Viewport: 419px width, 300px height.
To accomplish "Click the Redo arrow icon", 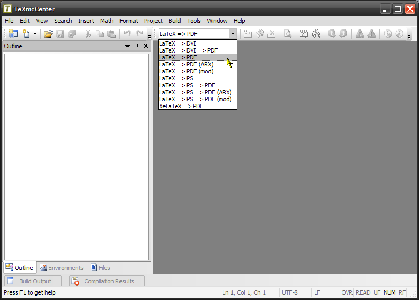I will [139, 34].
